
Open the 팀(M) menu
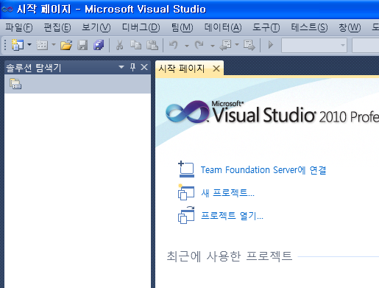pos(182,27)
